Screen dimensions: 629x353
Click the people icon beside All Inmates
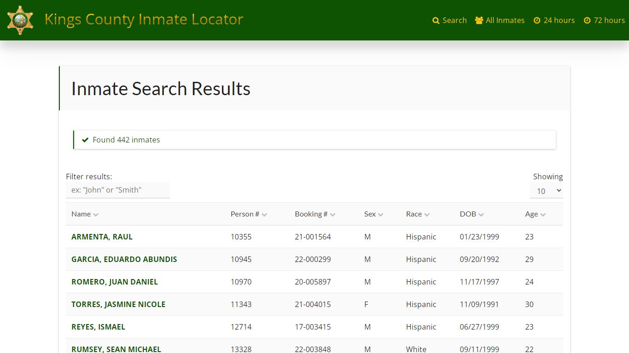click(479, 21)
